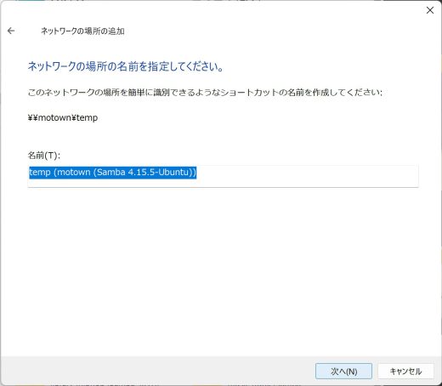
Task: Place cursor after the closing parentheses in name
Action: point(196,173)
